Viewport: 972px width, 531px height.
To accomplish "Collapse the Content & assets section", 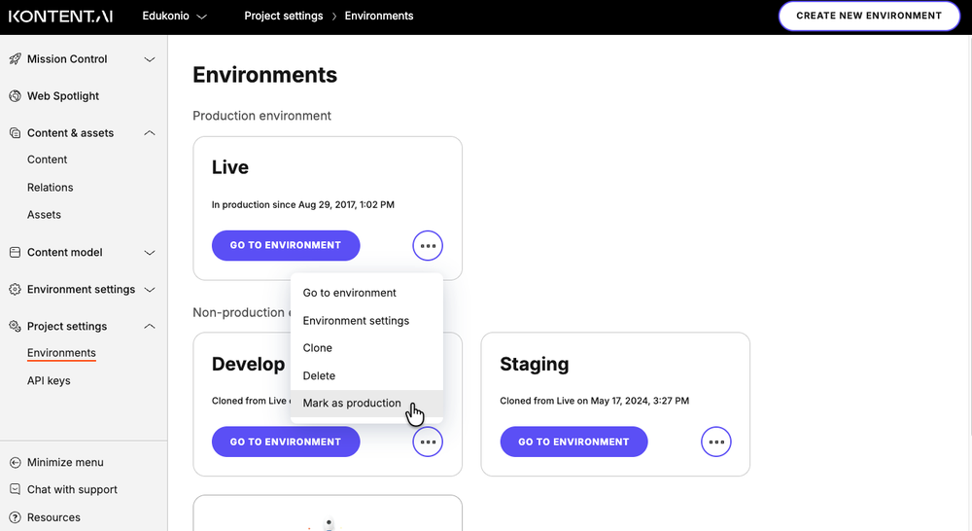I will point(150,133).
